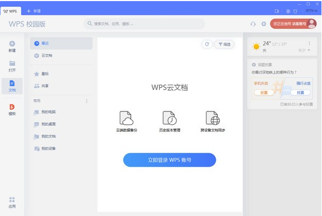Click the search documents input field

144,24
